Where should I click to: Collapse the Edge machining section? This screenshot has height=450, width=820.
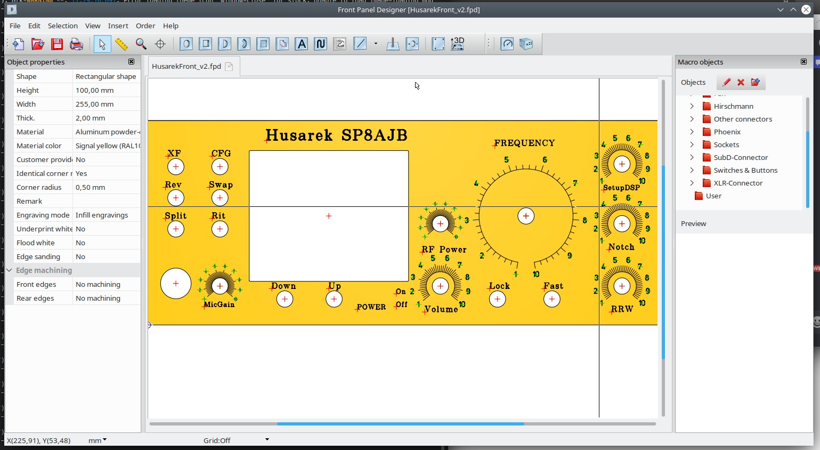point(9,270)
